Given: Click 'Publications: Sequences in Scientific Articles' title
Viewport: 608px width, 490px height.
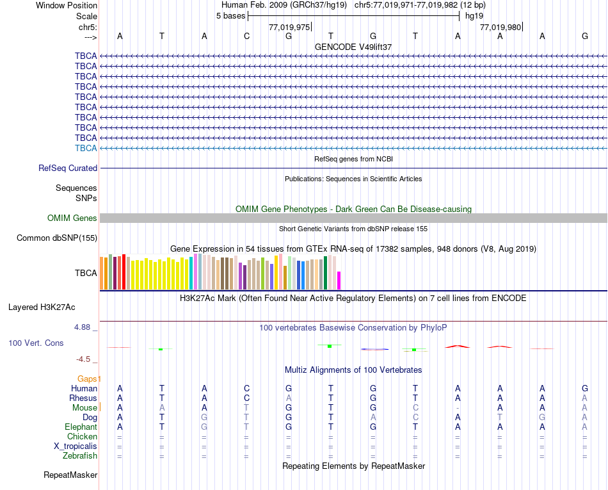Looking at the screenshot, I should [x=353, y=179].
